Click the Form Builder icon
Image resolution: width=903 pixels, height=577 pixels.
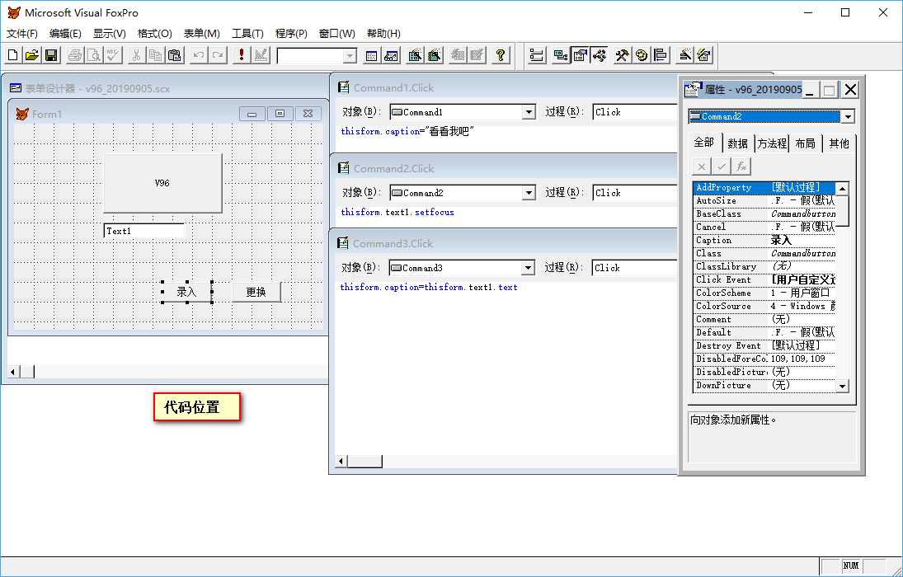pyautogui.click(x=684, y=55)
